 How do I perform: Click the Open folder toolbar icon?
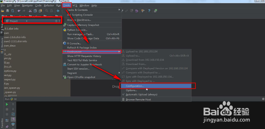[2, 11]
